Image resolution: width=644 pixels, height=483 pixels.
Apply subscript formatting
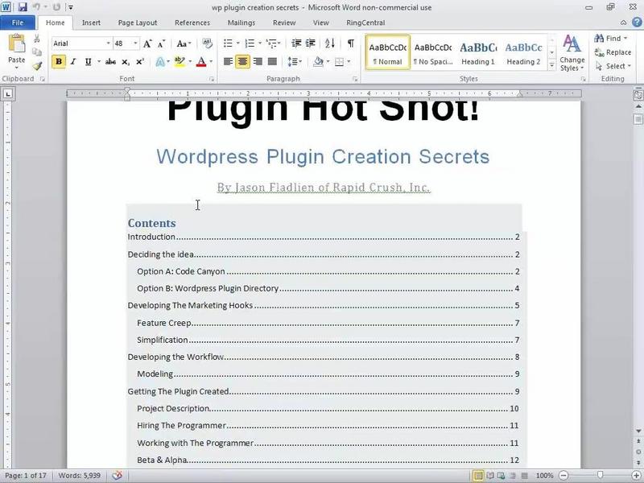click(x=126, y=62)
